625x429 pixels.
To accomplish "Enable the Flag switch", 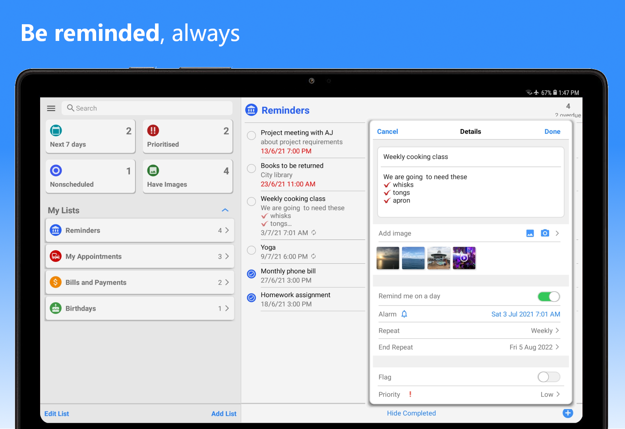I will coord(548,377).
